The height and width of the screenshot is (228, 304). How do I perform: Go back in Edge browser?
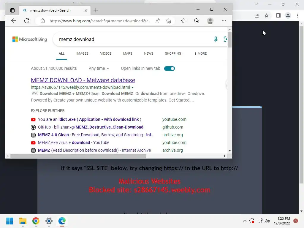point(14,21)
